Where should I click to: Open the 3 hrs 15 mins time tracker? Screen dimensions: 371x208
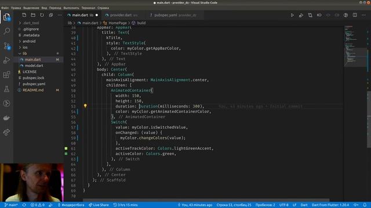[x=125, y=205]
